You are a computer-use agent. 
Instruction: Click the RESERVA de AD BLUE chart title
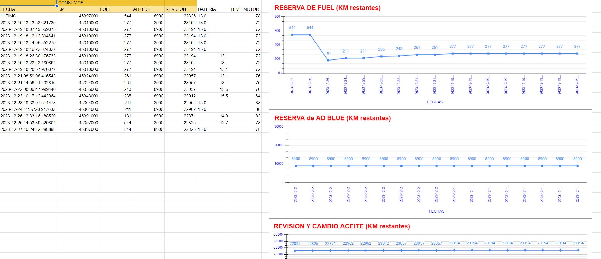click(x=332, y=118)
